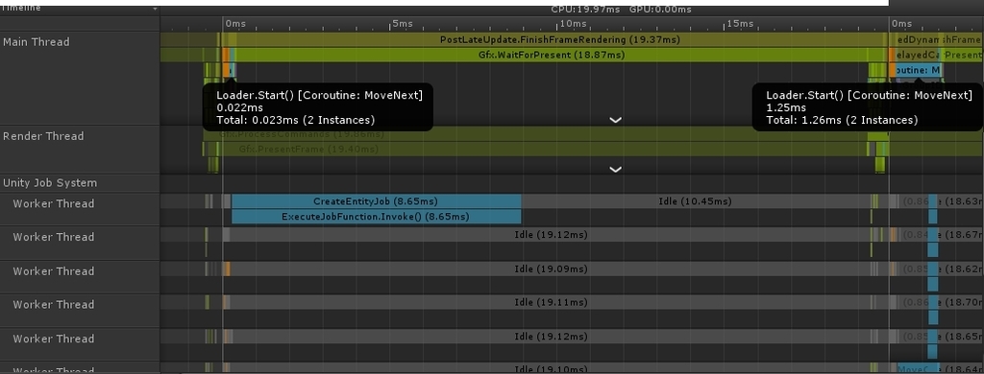
Task: Click the Idle (19.10ms) worker sample
Action: [x=551, y=368]
